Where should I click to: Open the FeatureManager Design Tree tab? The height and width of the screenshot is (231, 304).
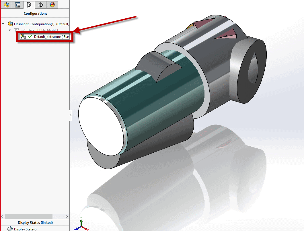(x=6, y=5)
